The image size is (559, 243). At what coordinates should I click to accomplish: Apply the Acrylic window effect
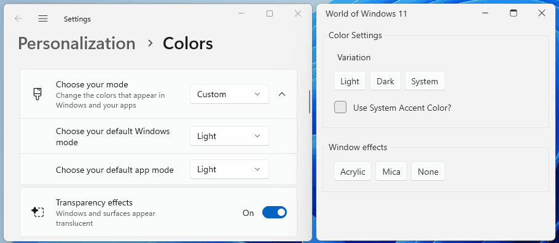[353, 171]
